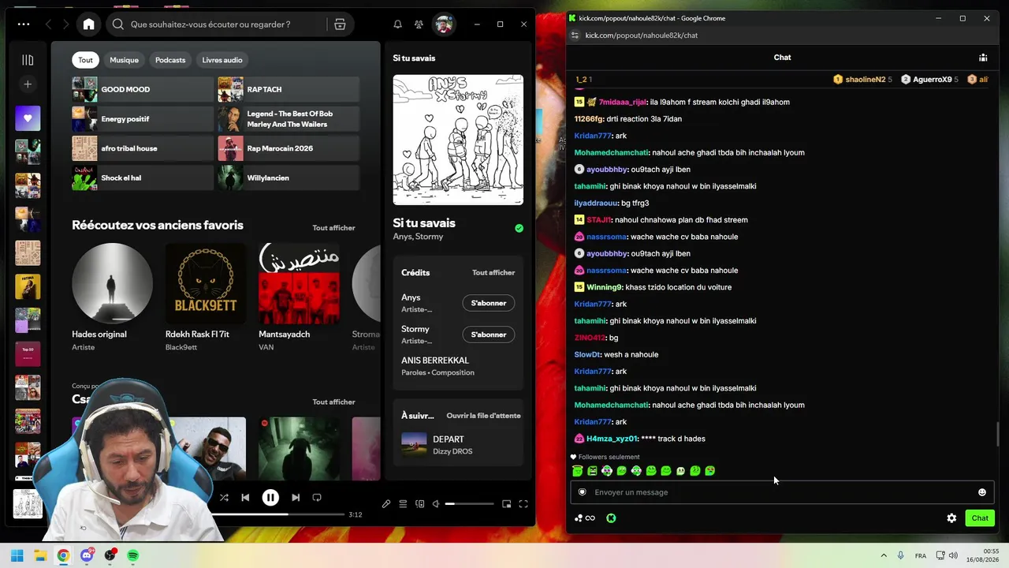The height and width of the screenshot is (568, 1009).
Task: Open Discord from the taskbar
Action: 87,555
